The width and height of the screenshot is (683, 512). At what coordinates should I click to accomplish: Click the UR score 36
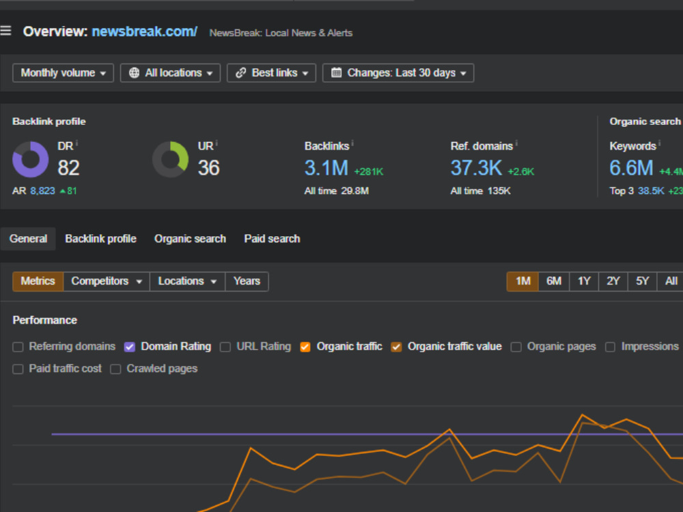pyautogui.click(x=208, y=168)
